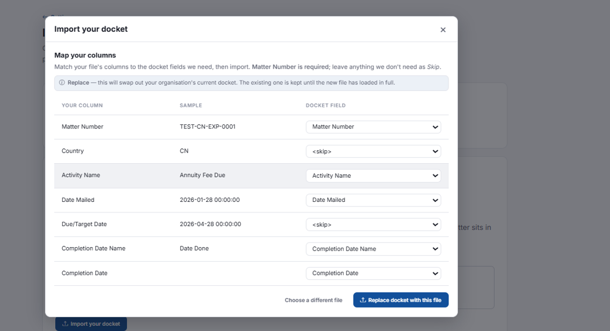Image resolution: width=610 pixels, height=331 pixels.
Task: Click the Annuity Fee Due sample cell
Action: coord(202,175)
